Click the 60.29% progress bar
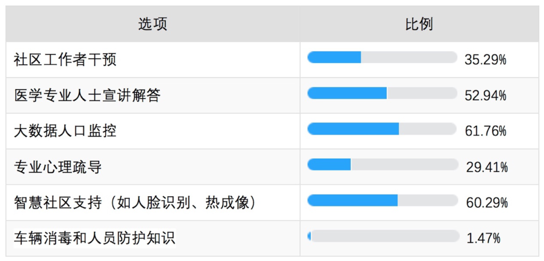The image size is (544, 261). (382, 201)
